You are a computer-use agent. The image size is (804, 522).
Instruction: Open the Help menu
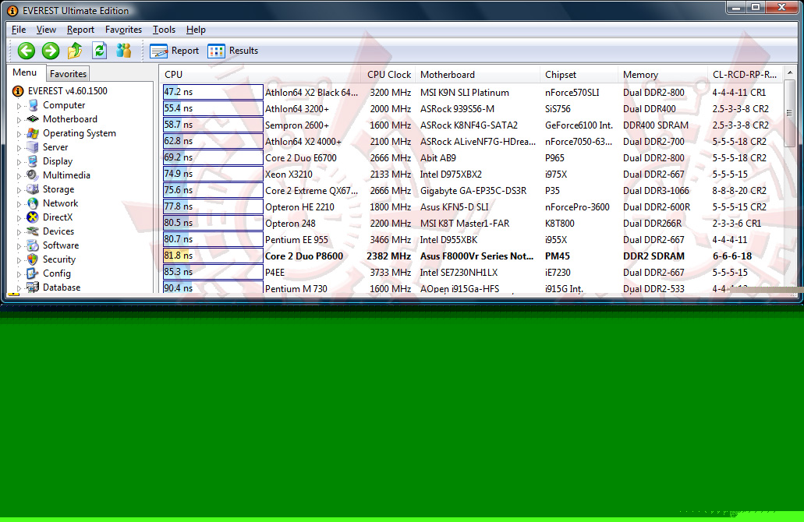tap(196, 30)
